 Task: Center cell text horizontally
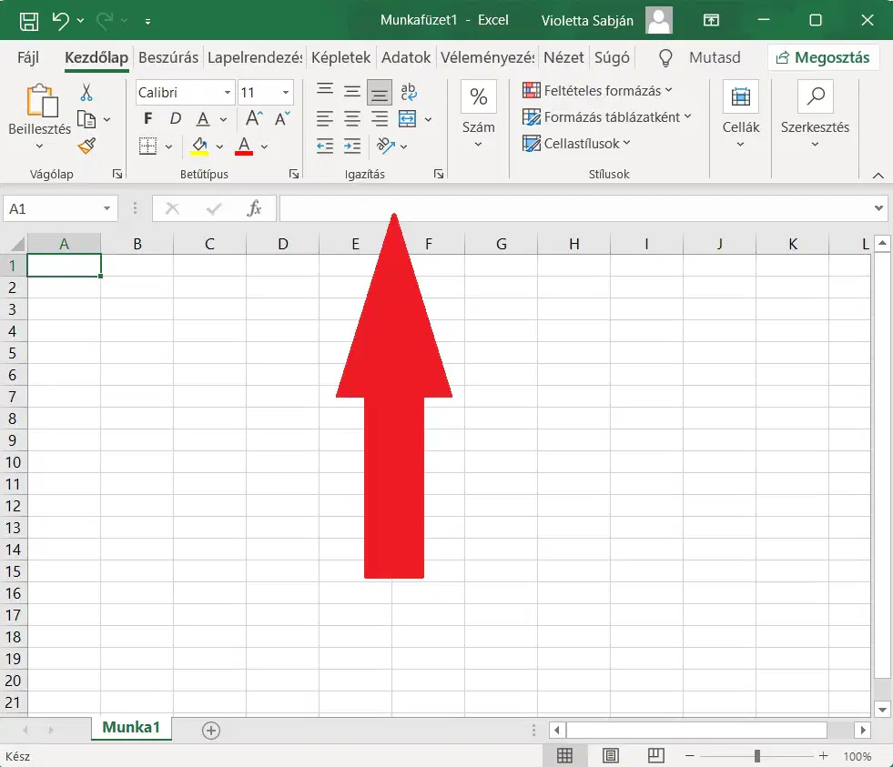pos(352,119)
